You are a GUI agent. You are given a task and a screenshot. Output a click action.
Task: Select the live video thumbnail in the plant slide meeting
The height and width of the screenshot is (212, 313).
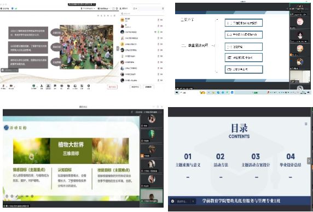pyautogui.click(x=152, y=196)
